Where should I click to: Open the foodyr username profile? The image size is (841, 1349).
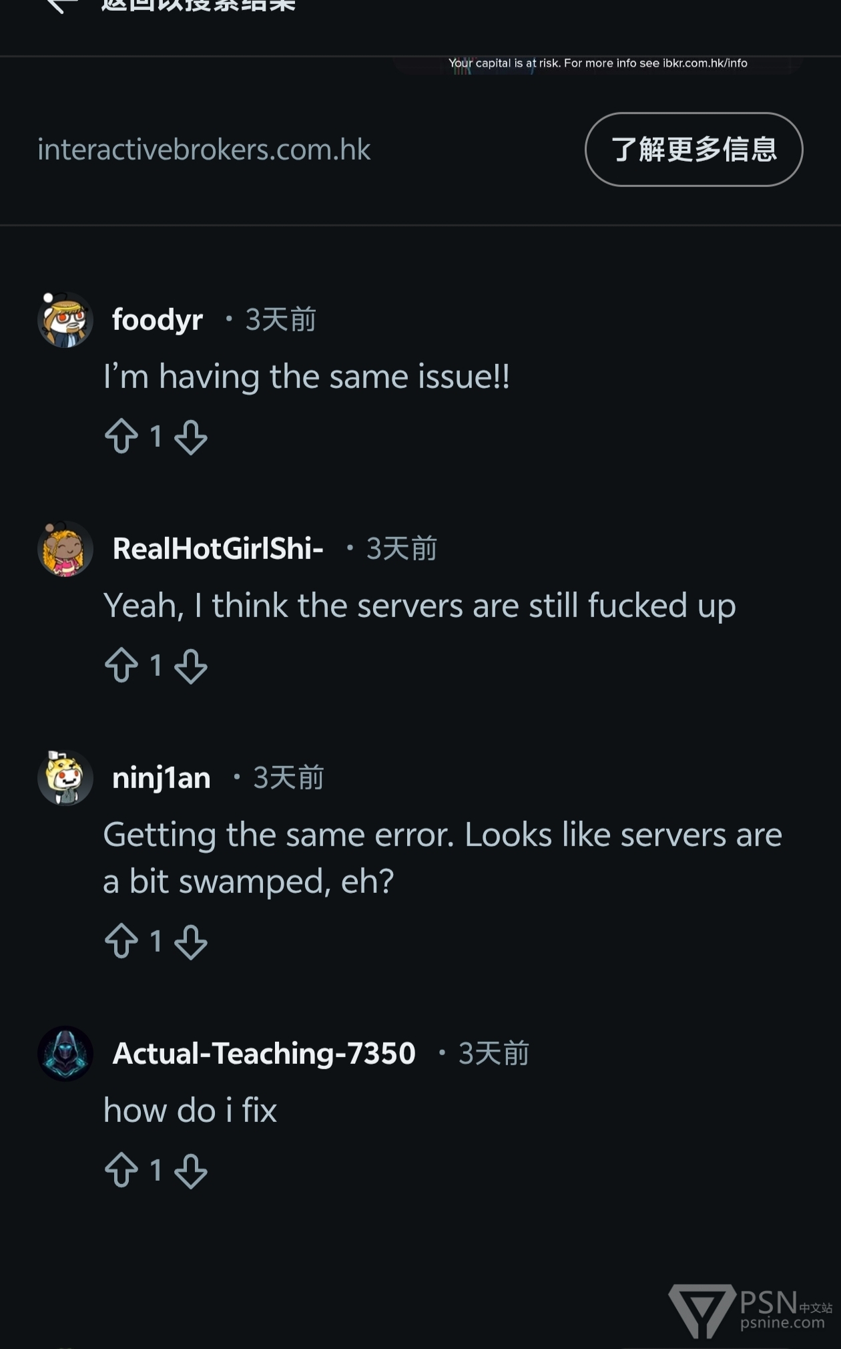pos(158,319)
